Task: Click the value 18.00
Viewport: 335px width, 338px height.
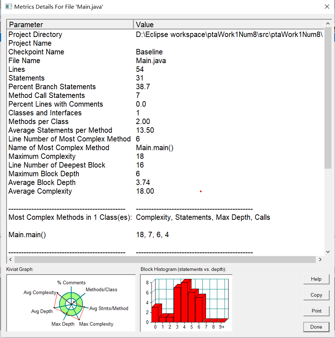Action: (145, 191)
